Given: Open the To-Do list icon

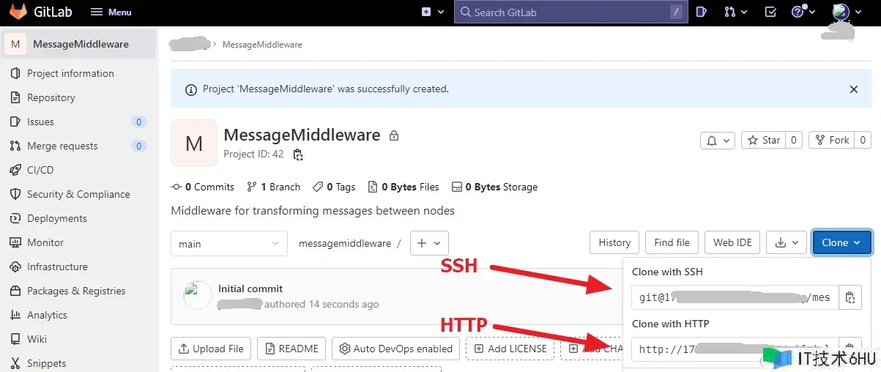Looking at the screenshot, I should tap(770, 12).
